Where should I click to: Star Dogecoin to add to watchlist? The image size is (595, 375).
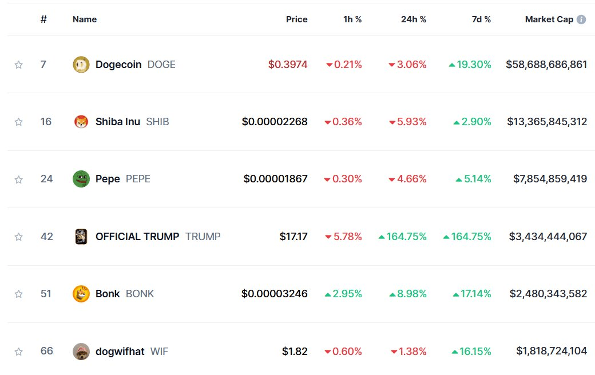click(x=18, y=65)
